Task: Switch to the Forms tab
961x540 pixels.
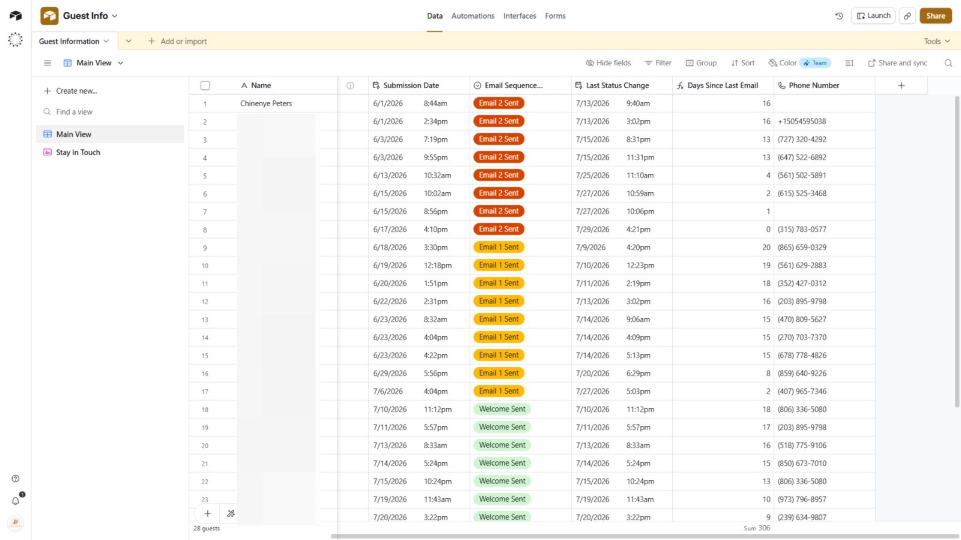Action: point(555,16)
